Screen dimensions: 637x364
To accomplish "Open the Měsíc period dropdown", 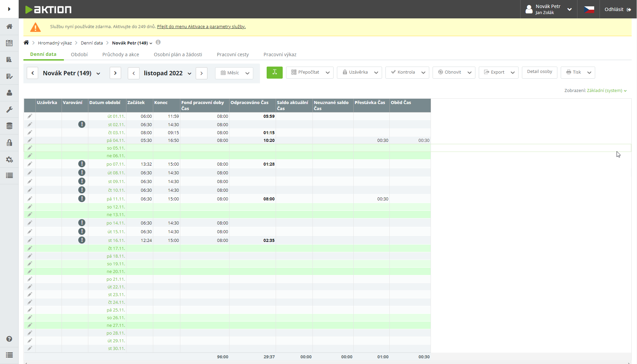I will (x=234, y=73).
